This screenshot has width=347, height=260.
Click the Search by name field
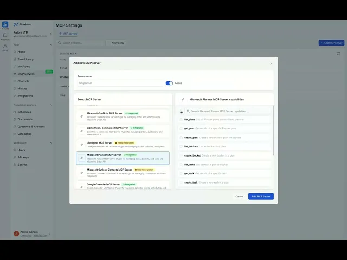coord(80,43)
